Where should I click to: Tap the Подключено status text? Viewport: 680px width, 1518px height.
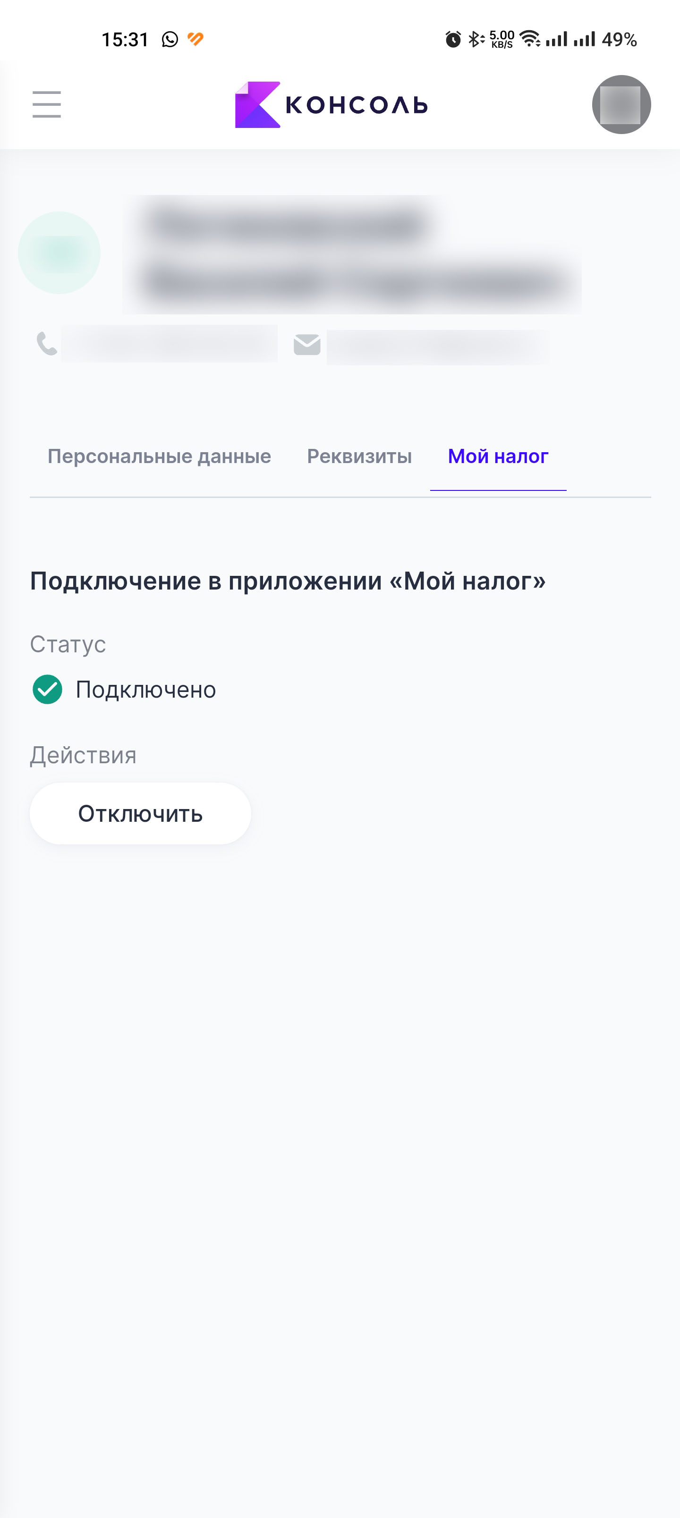point(145,690)
